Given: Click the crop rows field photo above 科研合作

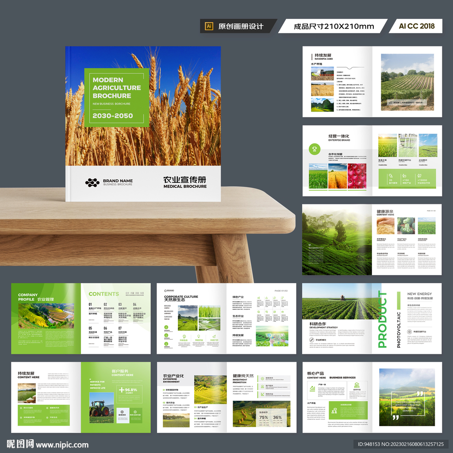Looking at the screenshot, I should pyautogui.click(x=342, y=301).
